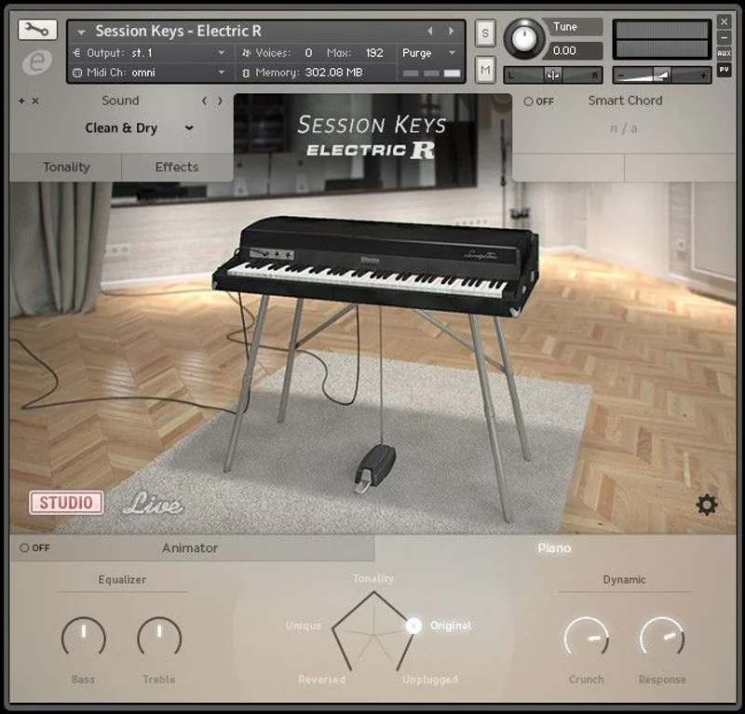This screenshot has width=745, height=714.
Task: Select the Reversed tonality corner
Action: (321, 680)
